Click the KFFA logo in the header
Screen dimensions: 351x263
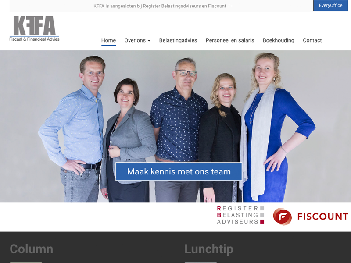coord(34,28)
